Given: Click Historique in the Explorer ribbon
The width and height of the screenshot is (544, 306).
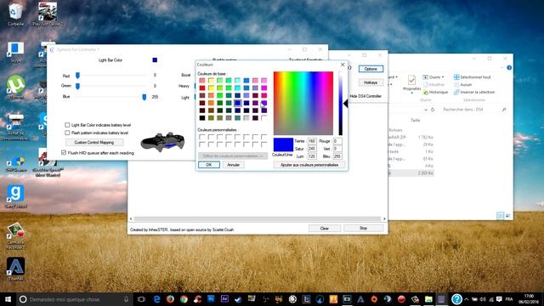Looking at the screenshot, I should pos(435,93).
